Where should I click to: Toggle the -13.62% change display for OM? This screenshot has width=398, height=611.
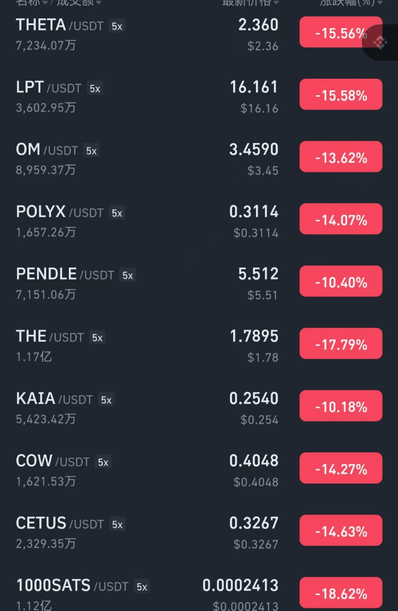tap(341, 157)
